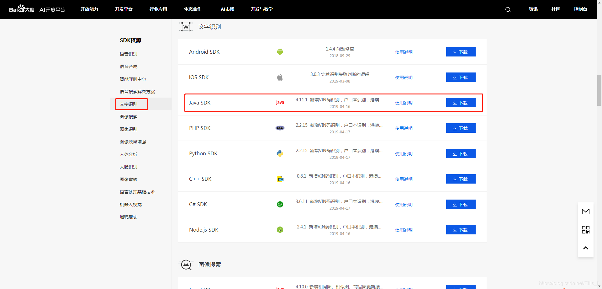Viewport: 602px width, 289px height.
Task: Select 语音合成 in the SDK sidebar
Action: [x=129, y=67]
